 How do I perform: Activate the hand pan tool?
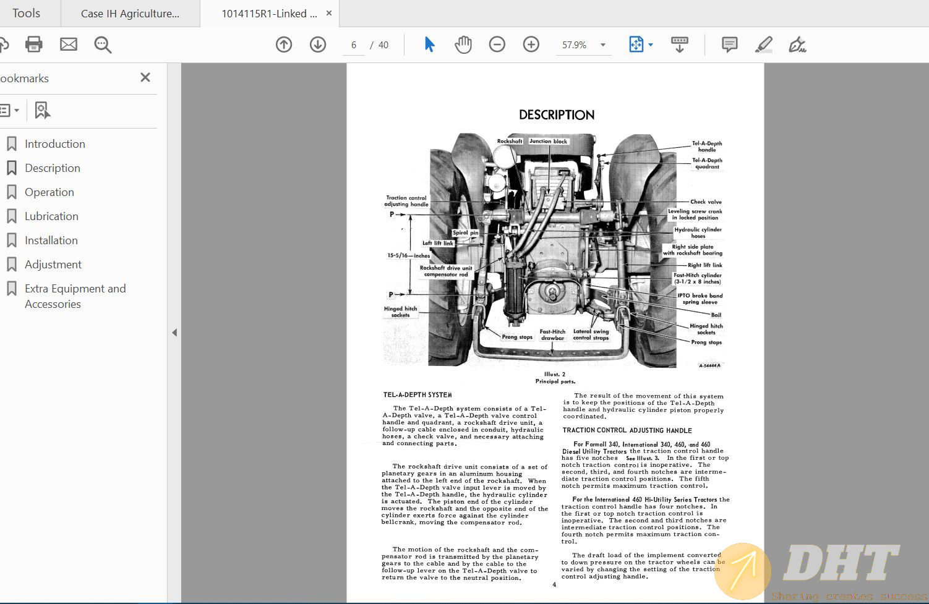463,45
